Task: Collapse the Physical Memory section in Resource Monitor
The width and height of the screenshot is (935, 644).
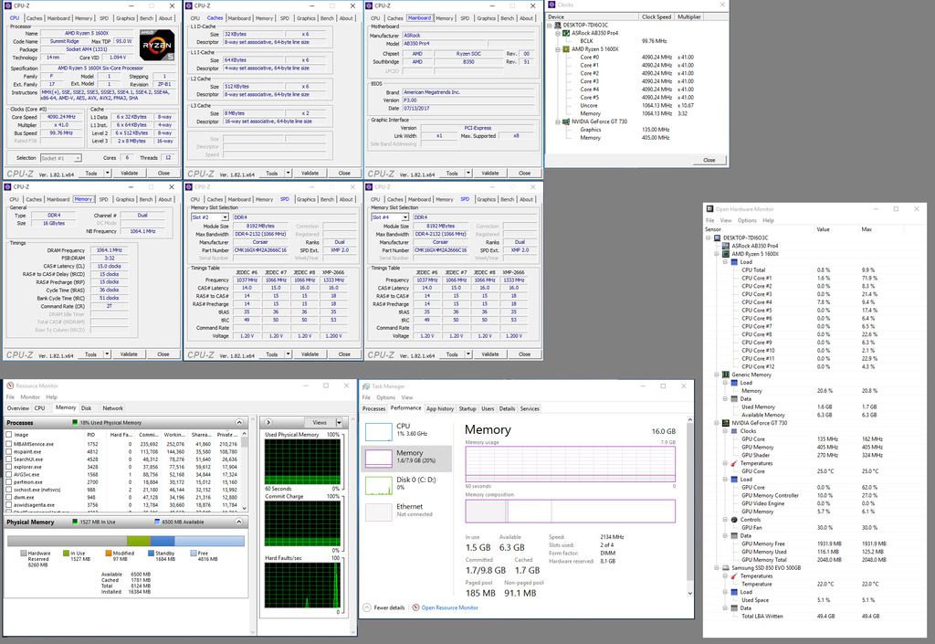Action: tap(239, 522)
